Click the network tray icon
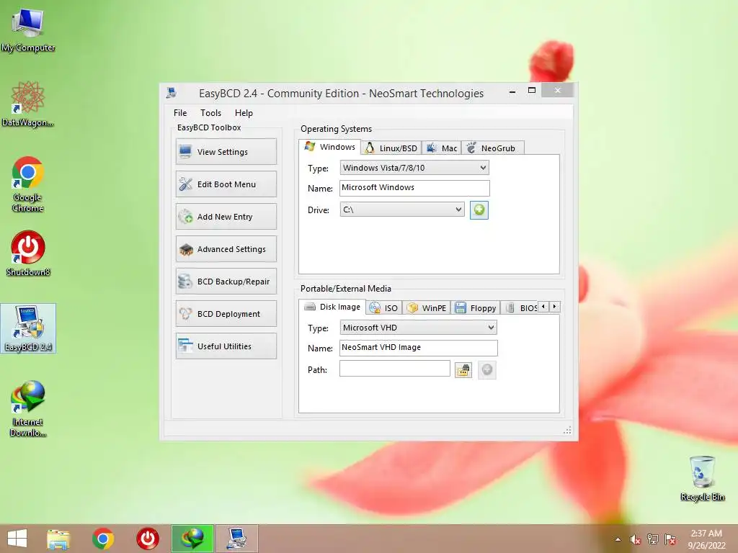The image size is (738, 553). 652,539
